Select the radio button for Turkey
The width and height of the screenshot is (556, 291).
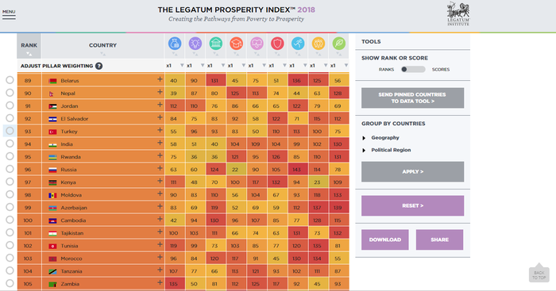point(10,131)
